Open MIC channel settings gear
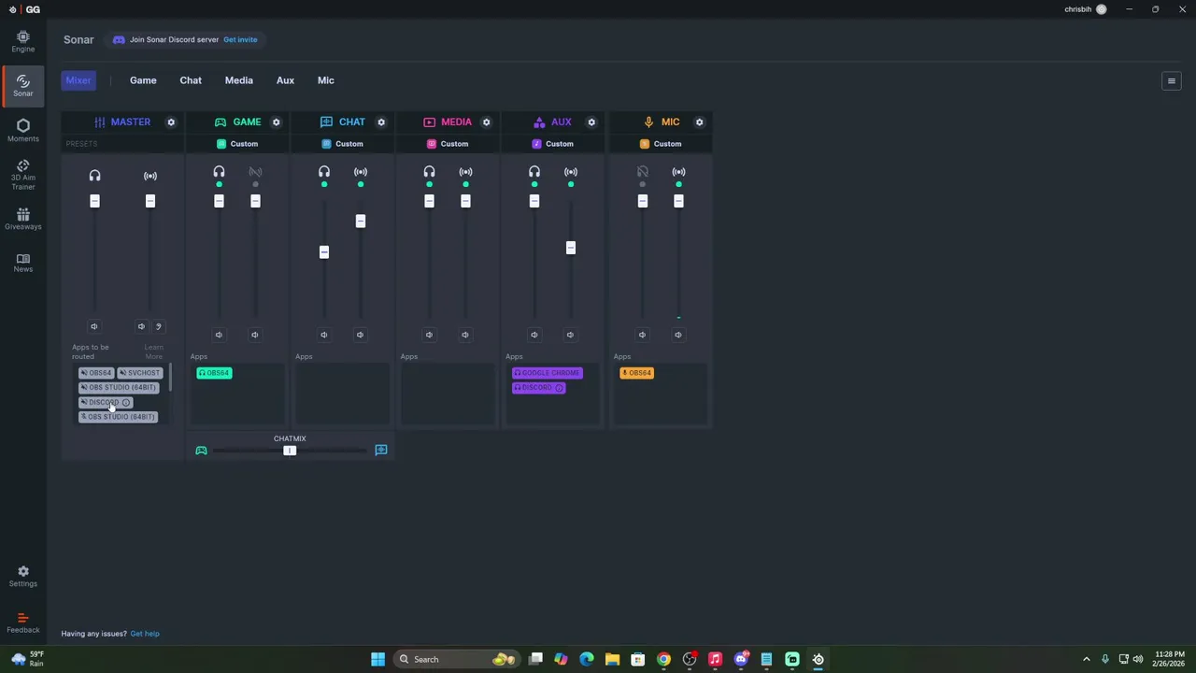Image resolution: width=1196 pixels, height=673 pixels. pyautogui.click(x=699, y=122)
